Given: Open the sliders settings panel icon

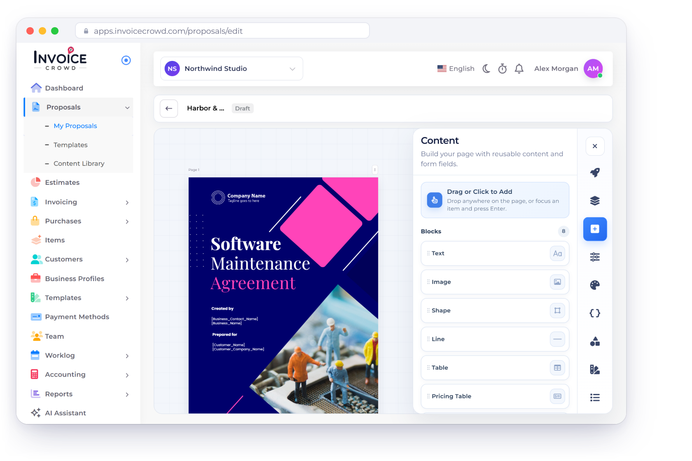Looking at the screenshot, I should coord(595,257).
